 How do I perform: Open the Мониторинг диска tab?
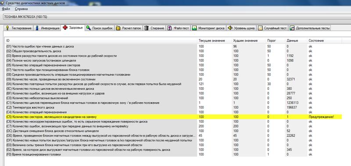pos(208,28)
